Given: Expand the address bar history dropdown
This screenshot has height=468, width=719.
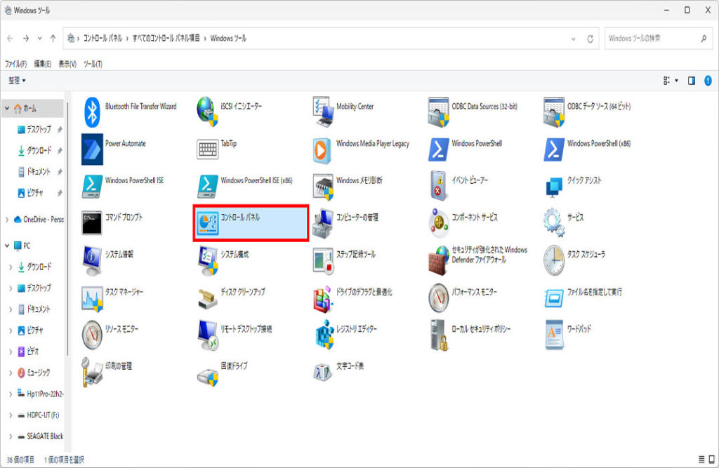Looking at the screenshot, I should click(x=574, y=39).
